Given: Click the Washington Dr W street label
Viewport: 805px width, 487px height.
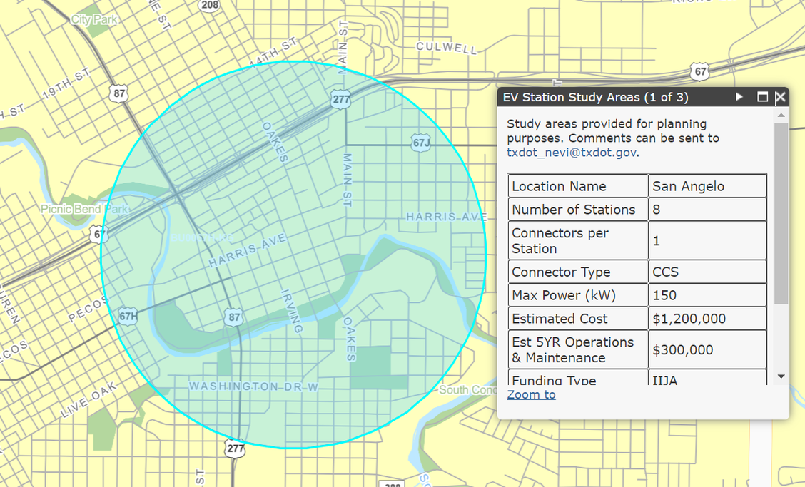Looking at the screenshot, I should click(253, 386).
